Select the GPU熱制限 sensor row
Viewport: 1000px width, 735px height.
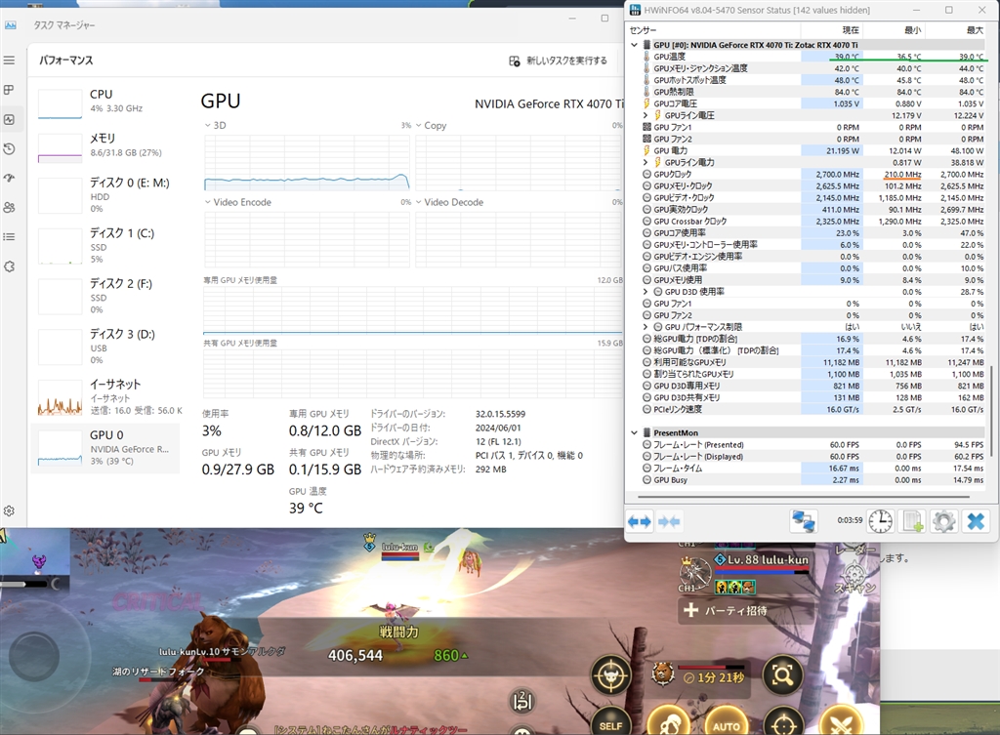807,92
